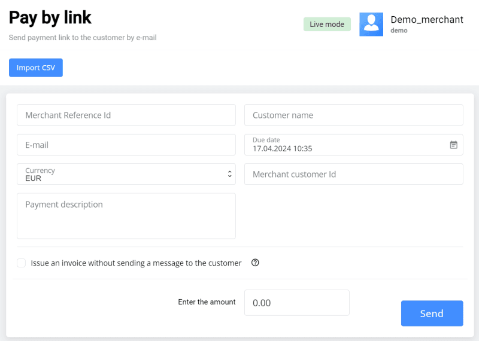Click the Pay by link heading
Screen dimensions: 479x341
pos(50,17)
